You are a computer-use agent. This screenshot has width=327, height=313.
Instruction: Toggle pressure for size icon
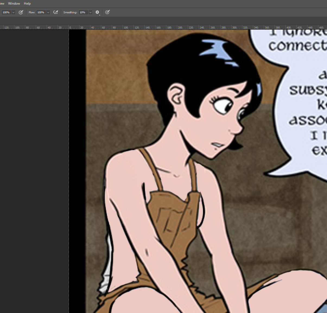[107, 12]
